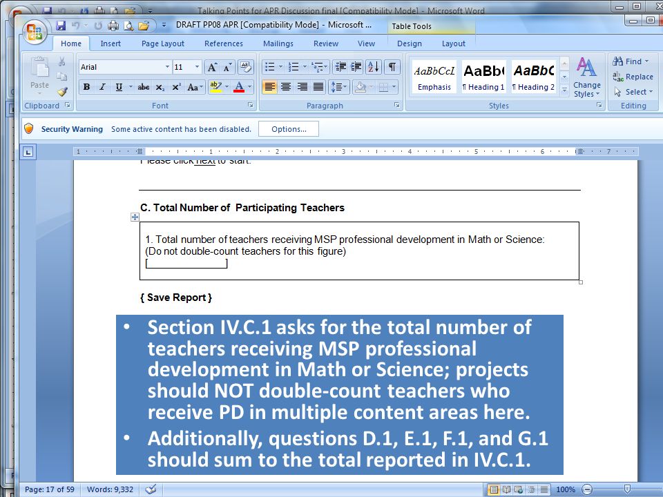Click the Sort A-Z icon

374,66
